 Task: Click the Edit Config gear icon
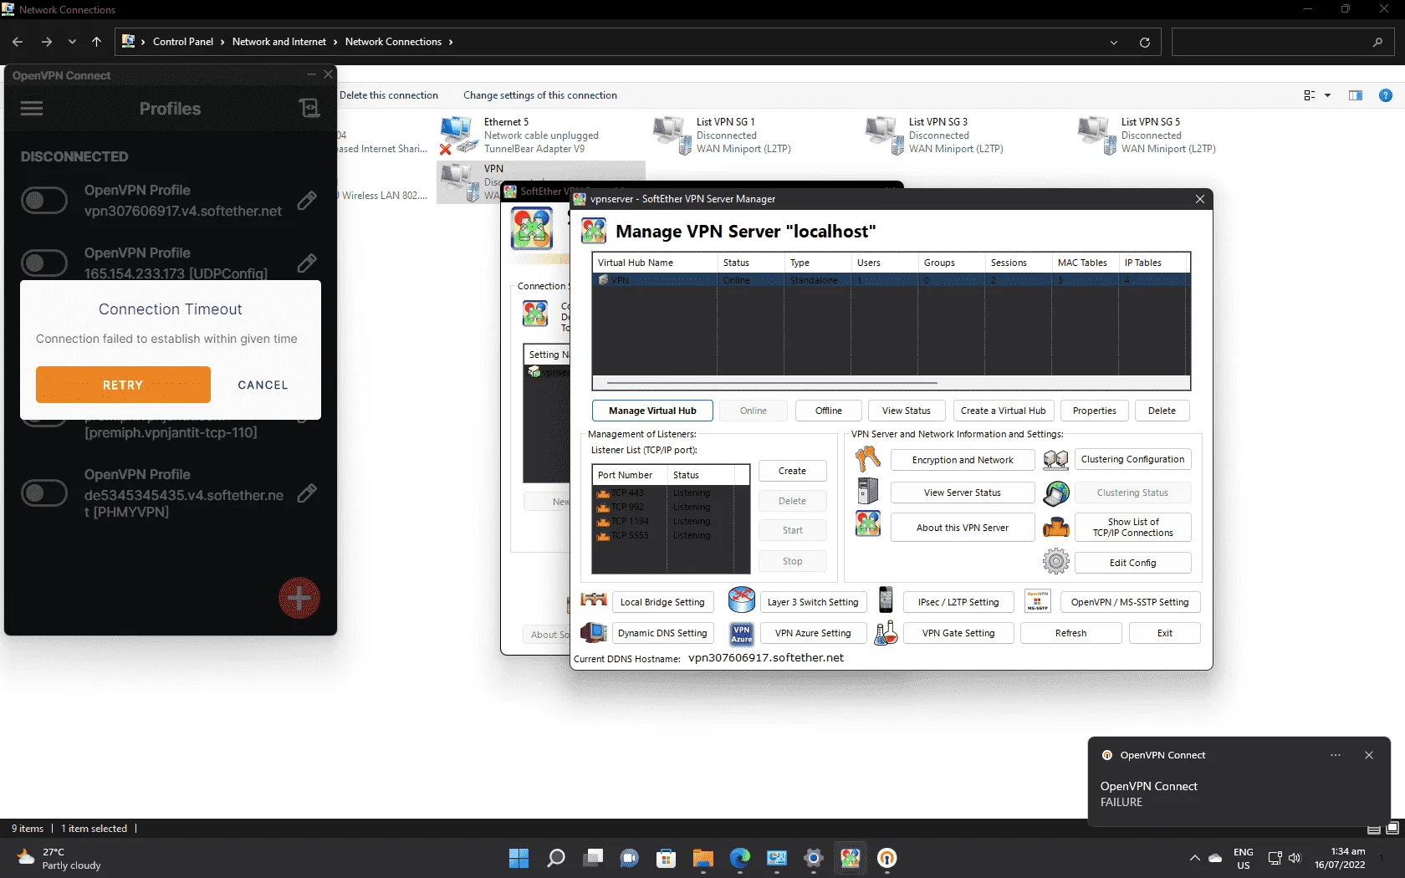[1056, 561]
